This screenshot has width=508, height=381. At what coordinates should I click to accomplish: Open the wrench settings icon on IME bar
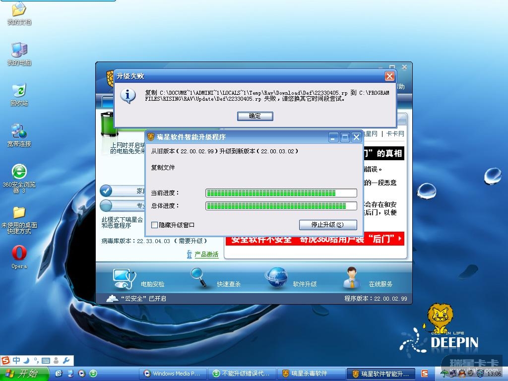pyautogui.click(x=66, y=361)
